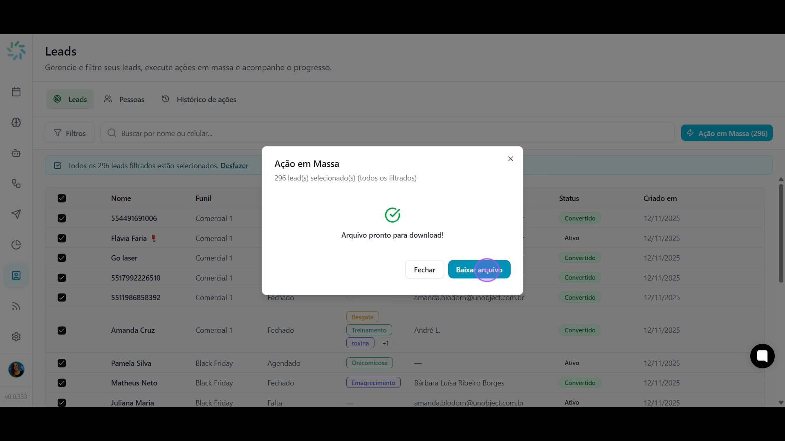Click the Desfazer link
Image resolution: width=785 pixels, height=441 pixels.
coord(234,166)
